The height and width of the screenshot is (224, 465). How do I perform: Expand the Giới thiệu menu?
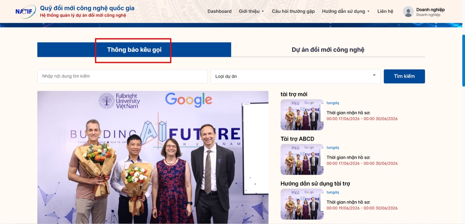[x=251, y=11]
